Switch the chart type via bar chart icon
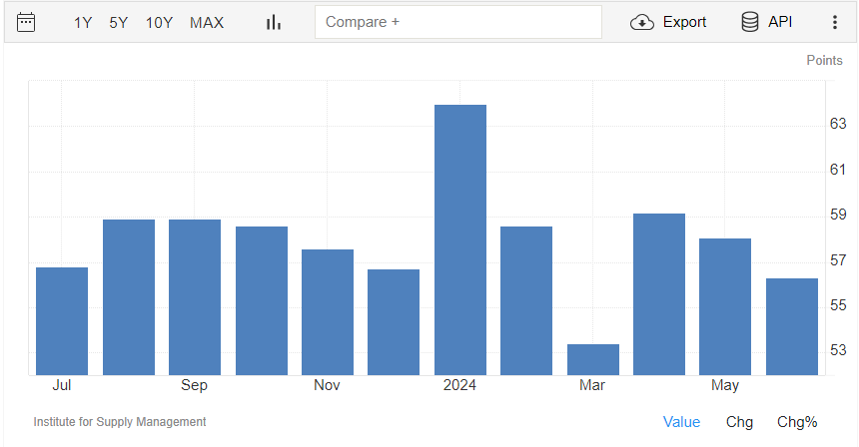Image resolution: width=859 pixels, height=447 pixels. [x=274, y=22]
